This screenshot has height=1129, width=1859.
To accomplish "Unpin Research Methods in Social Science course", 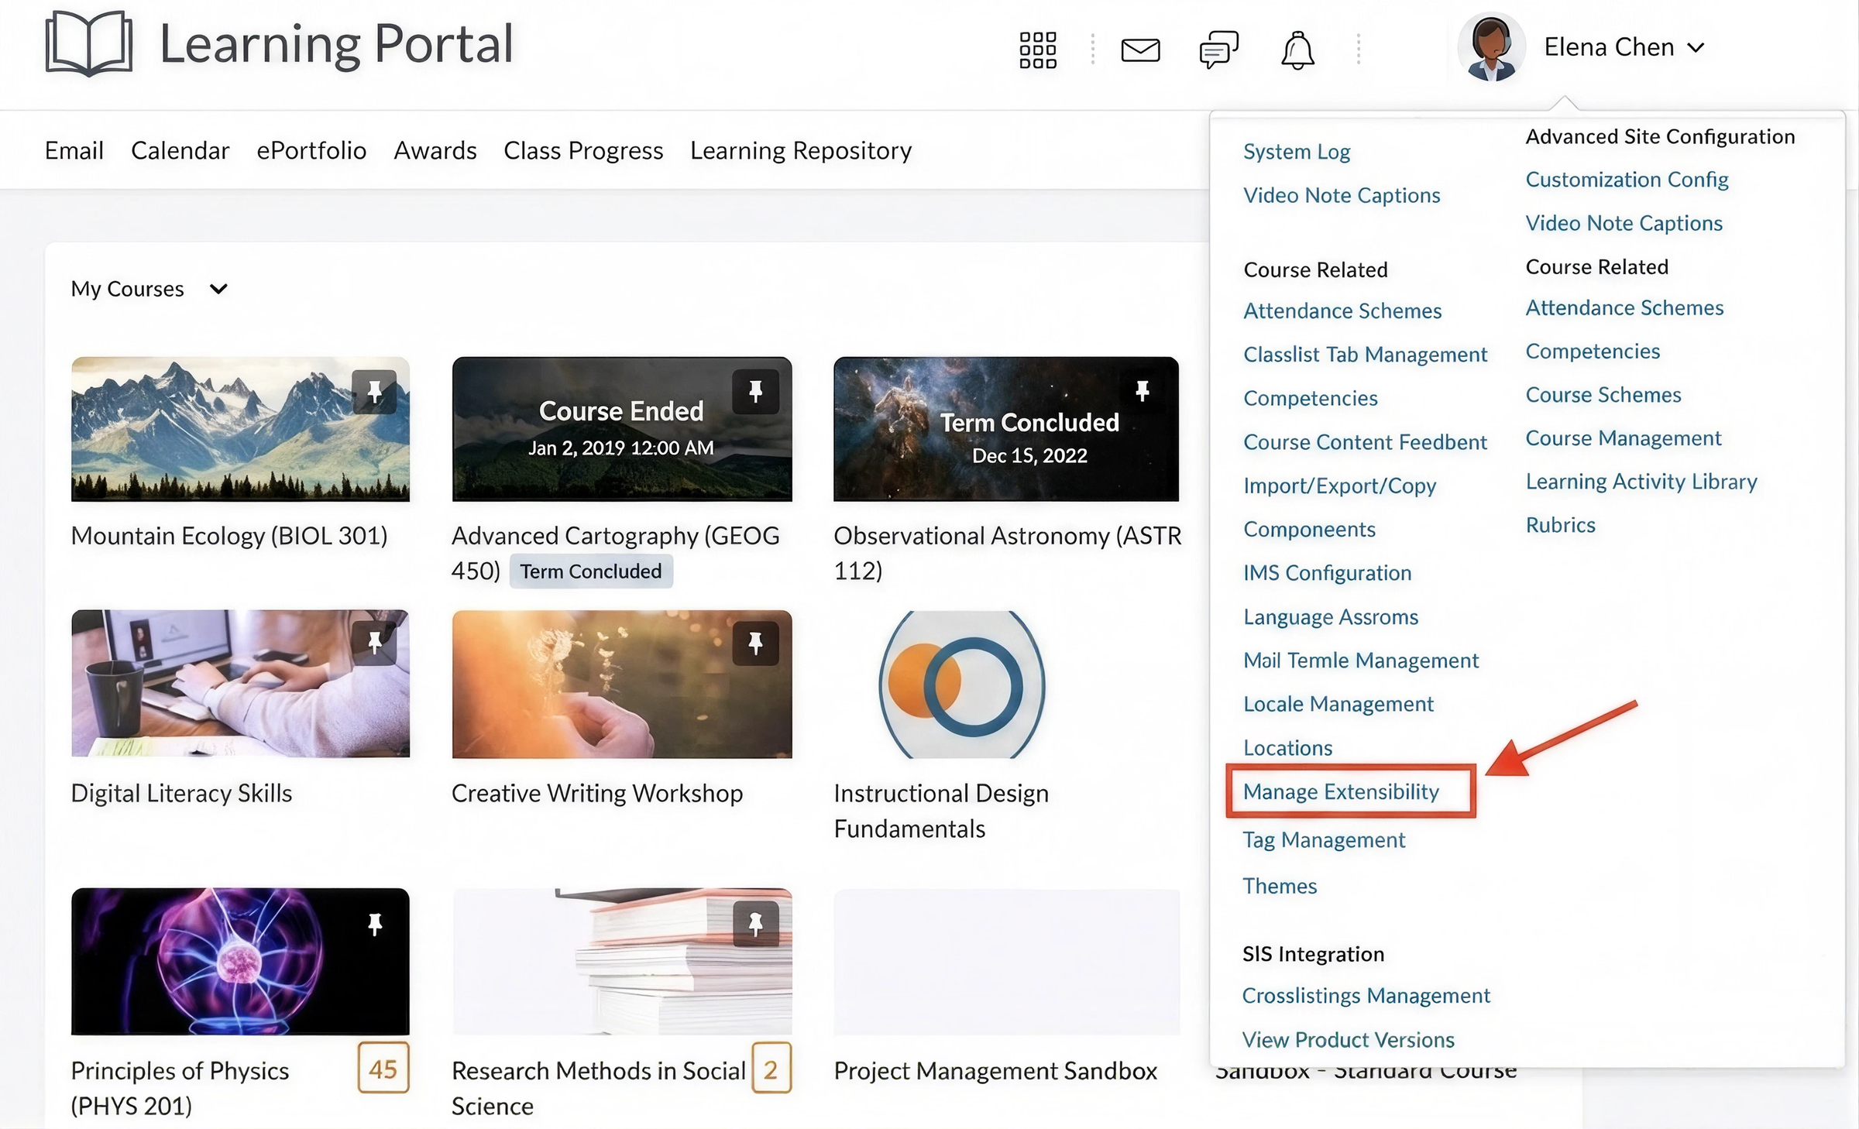I will pyautogui.click(x=755, y=923).
